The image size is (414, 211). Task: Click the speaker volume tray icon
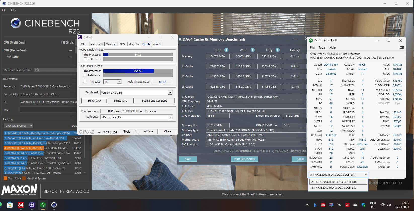click(x=389, y=205)
